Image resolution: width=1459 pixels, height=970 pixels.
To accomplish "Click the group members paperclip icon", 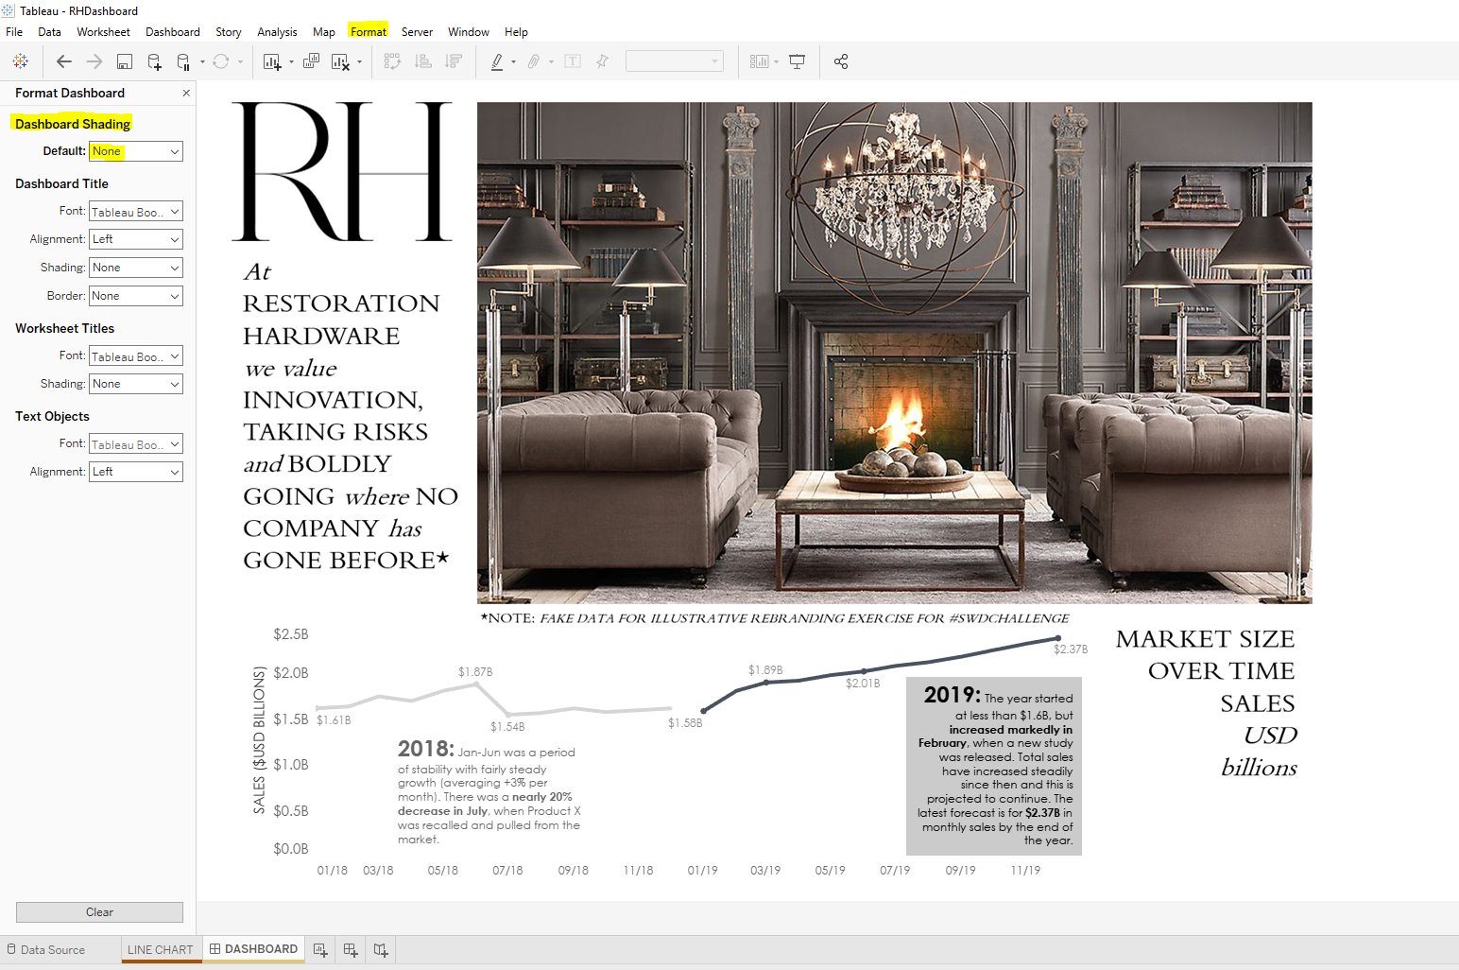I will [534, 61].
